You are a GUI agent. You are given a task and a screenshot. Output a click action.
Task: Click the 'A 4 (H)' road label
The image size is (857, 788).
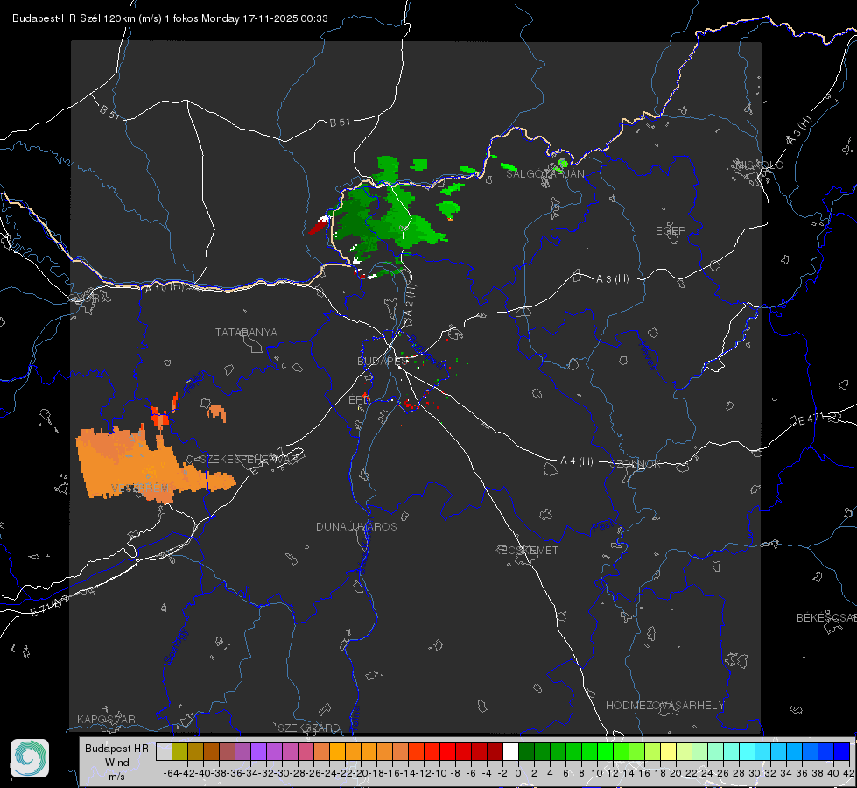[x=577, y=461]
